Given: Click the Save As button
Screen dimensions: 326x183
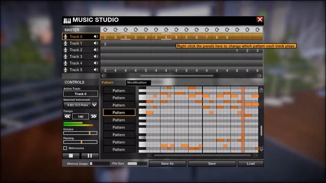Looking at the screenshot, I should pyautogui.click(x=168, y=164).
